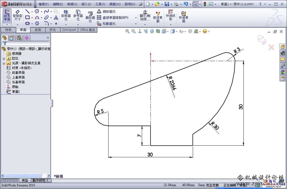Image resolution: width=287 pixels, height=189 pixels.
Task: Click the Open file icon
Action: pos(157,4)
